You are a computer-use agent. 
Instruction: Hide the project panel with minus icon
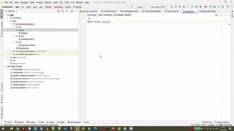tap(76, 11)
